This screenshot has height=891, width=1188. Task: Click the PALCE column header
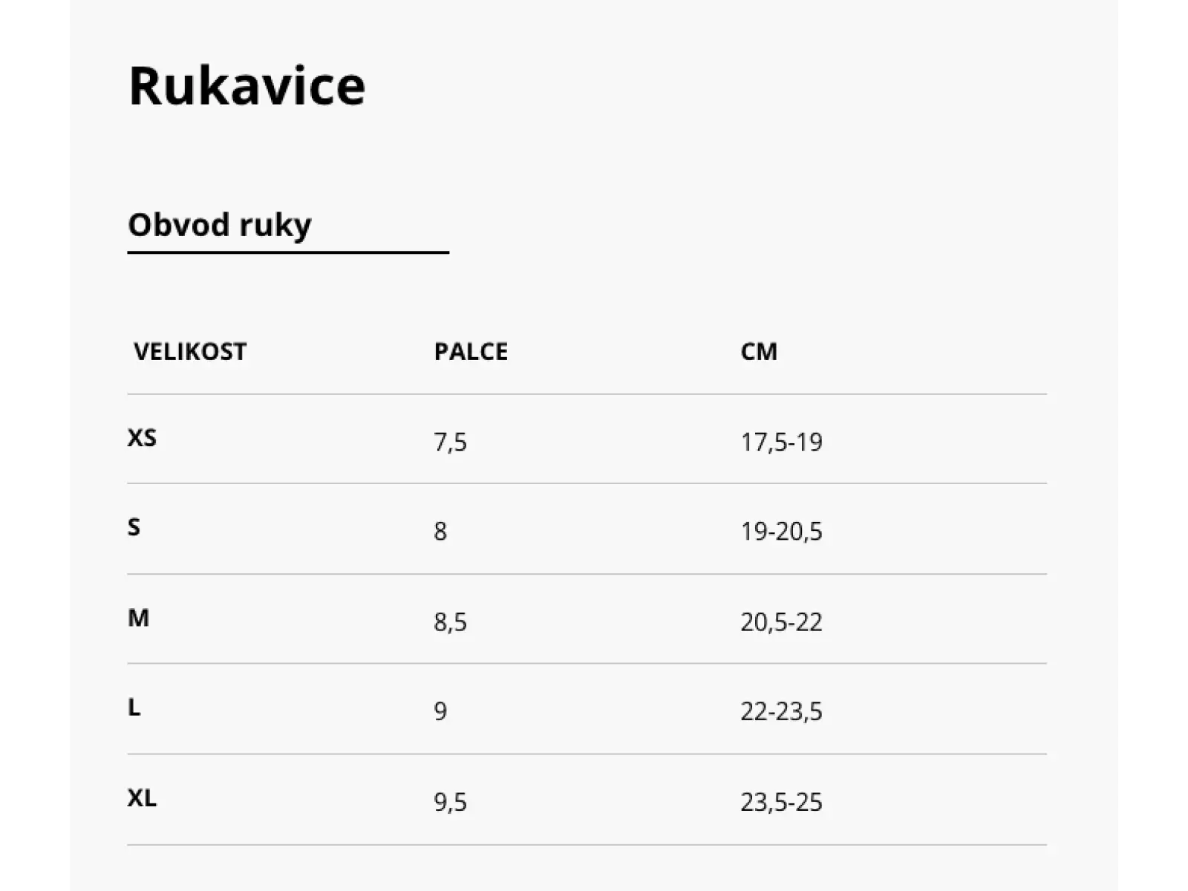[471, 351]
